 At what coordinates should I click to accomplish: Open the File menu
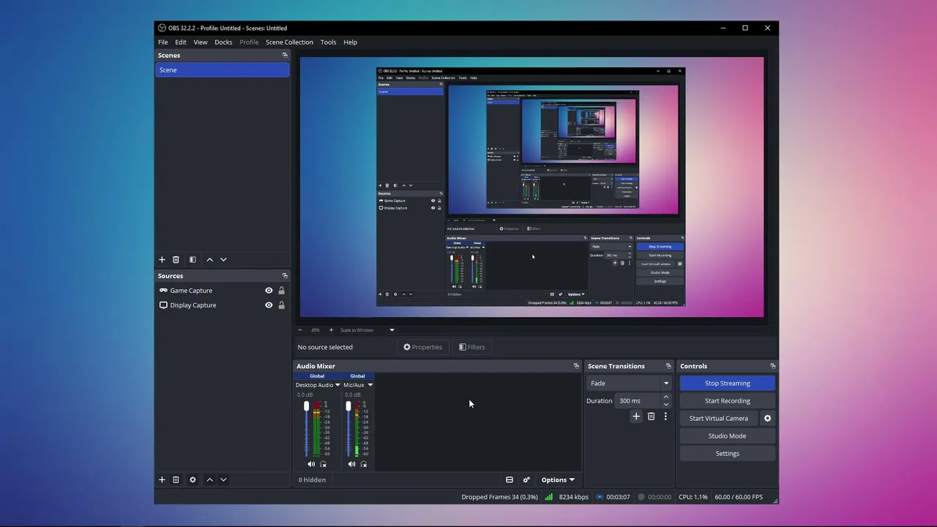[163, 42]
